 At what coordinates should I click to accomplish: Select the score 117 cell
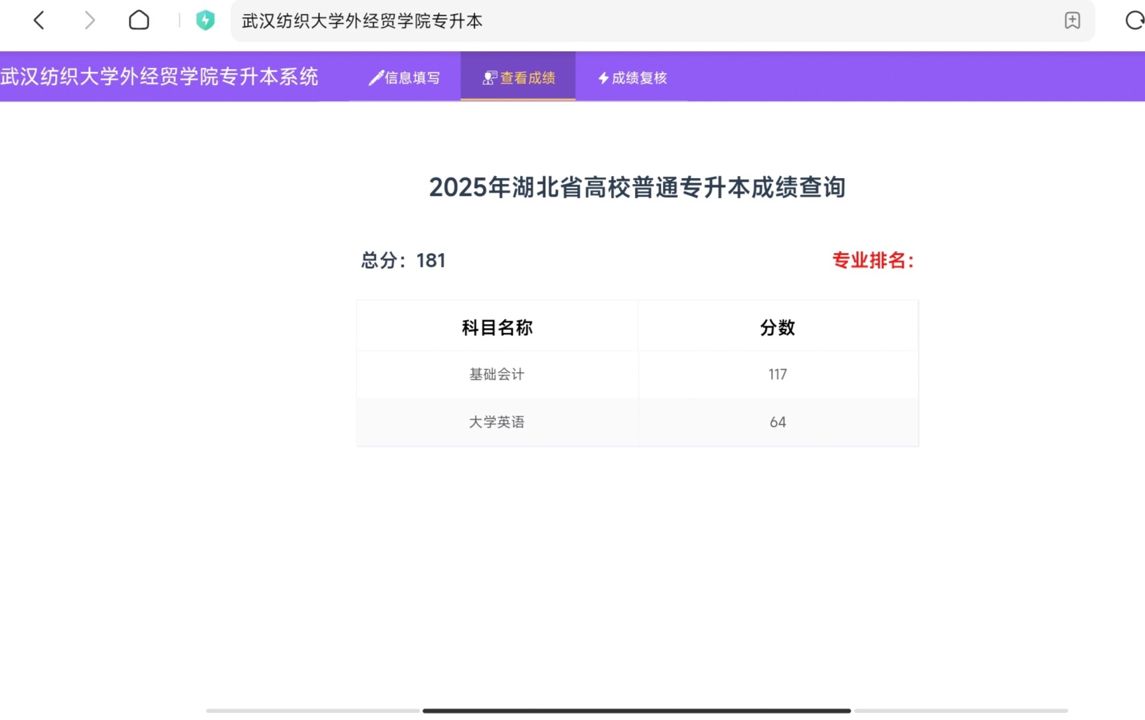pyautogui.click(x=778, y=375)
